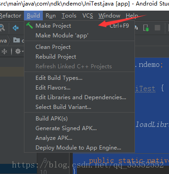Viewport: 169px width, 174px height.
Task: Close the open Build menu
Action: pyautogui.click(x=33, y=16)
